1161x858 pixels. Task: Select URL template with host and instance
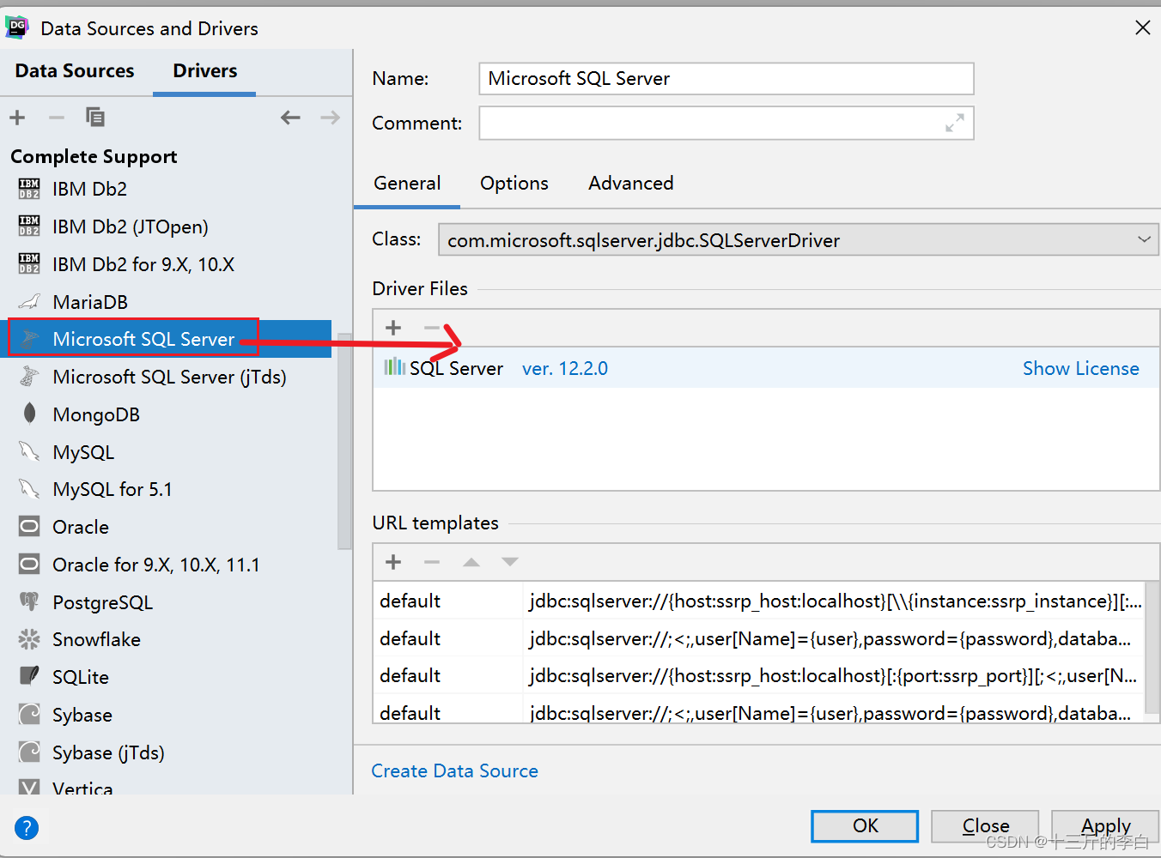pyautogui.click(x=759, y=601)
